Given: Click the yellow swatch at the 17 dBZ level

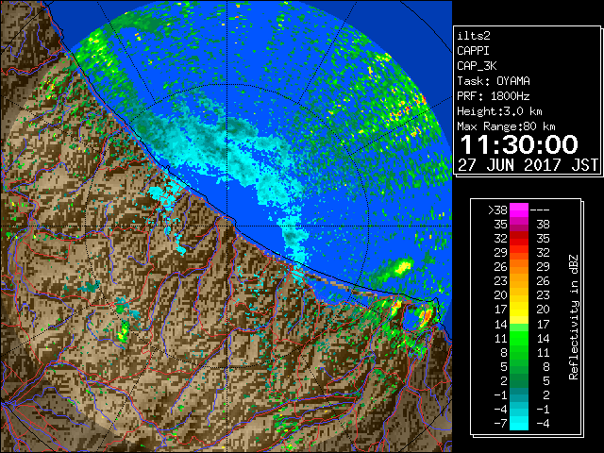Looking at the screenshot, I should coord(519,310).
